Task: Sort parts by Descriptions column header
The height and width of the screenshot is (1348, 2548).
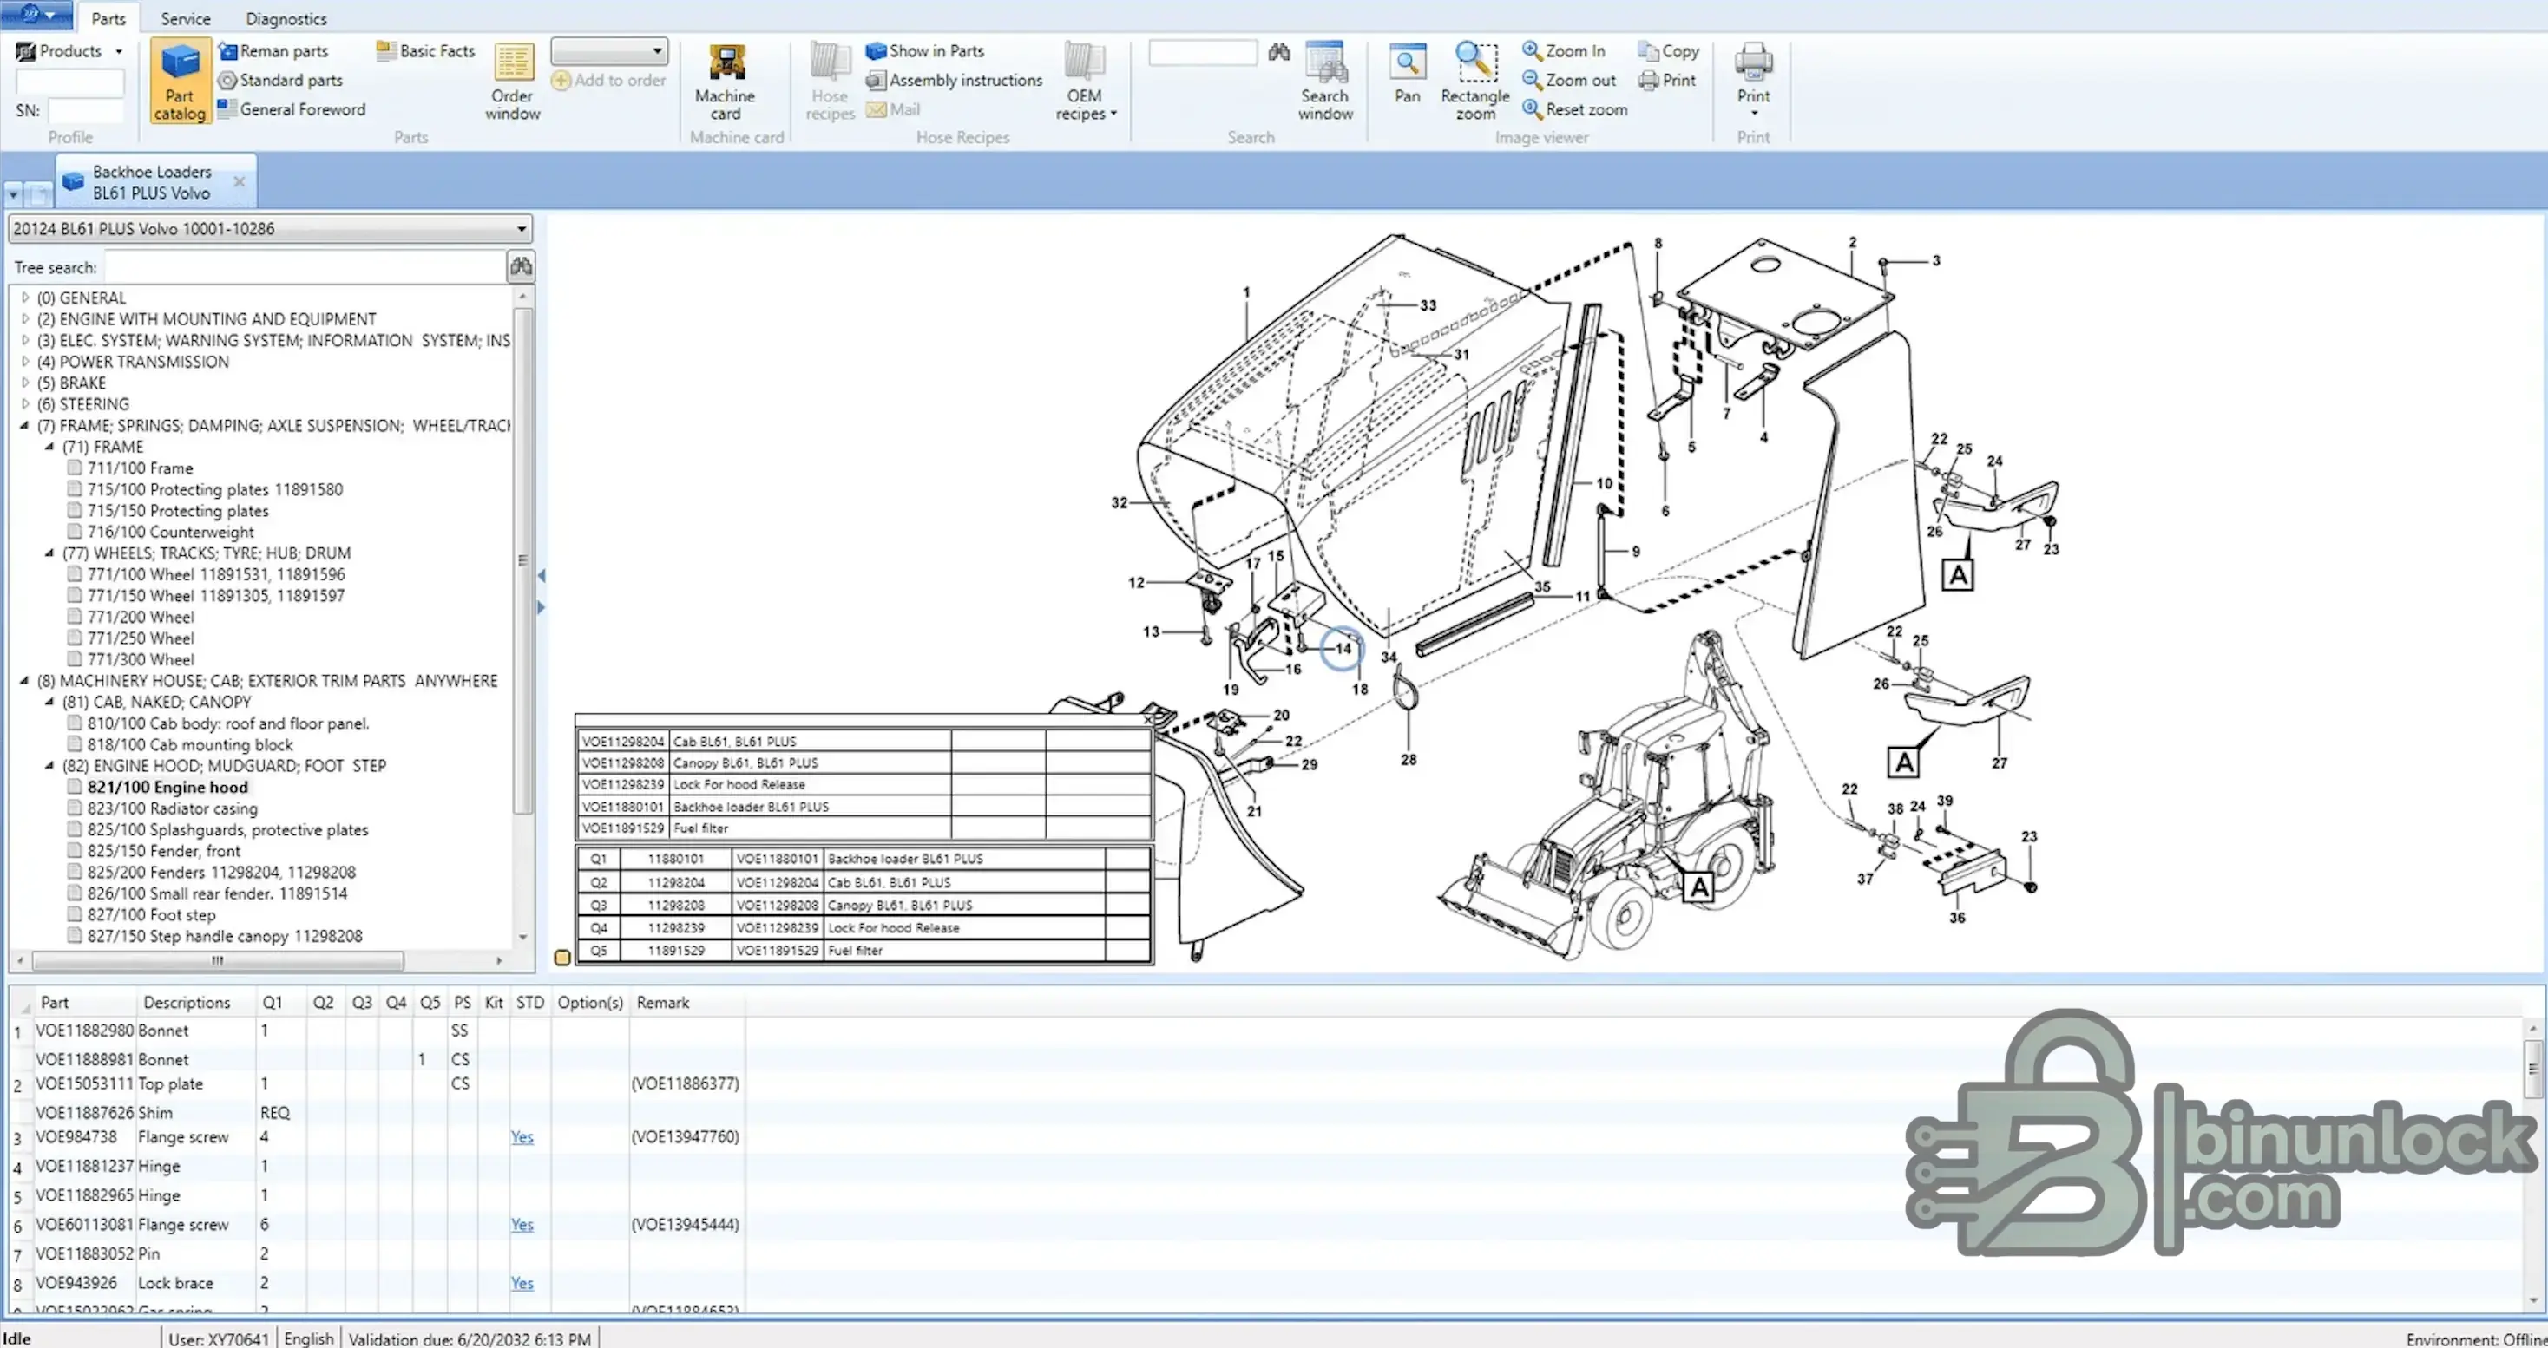Action: 186,1002
